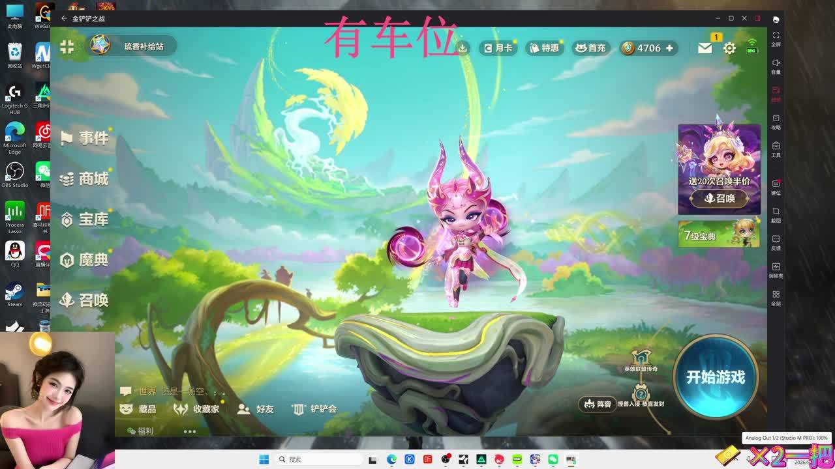Open the 铲铲会 guild tab
This screenshot has width=835, height=469.
point(314,409)
